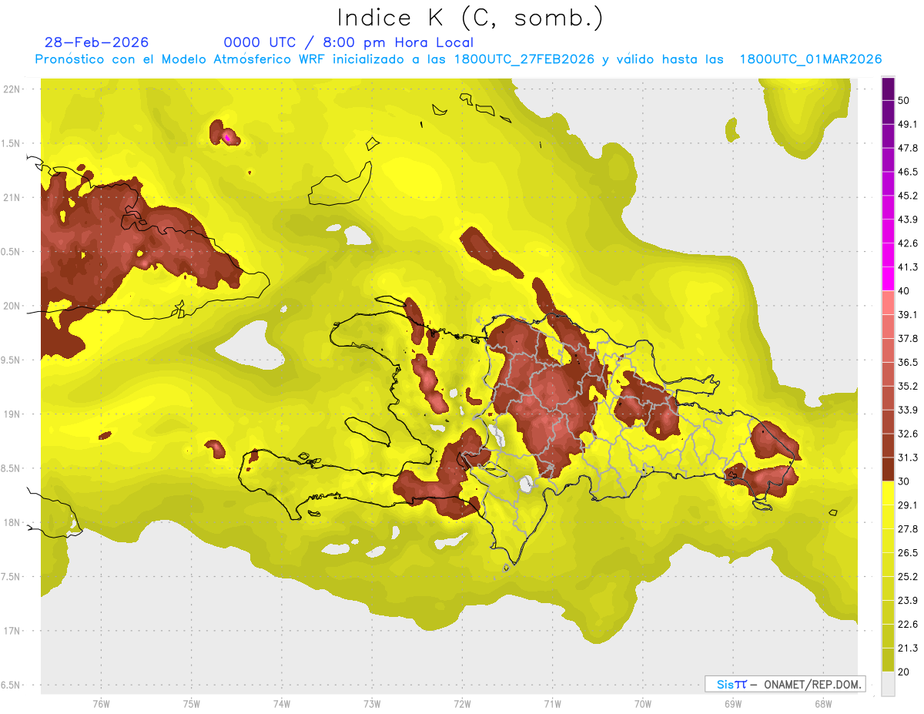Image resolution: width=924 pixels, height=714 pixels.
Task: Click the "69W" longitude label
Action: (x=732, y=703)
